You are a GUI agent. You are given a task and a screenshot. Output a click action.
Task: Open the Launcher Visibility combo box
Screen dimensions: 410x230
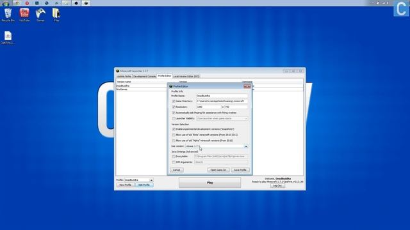tap(222, 118)
